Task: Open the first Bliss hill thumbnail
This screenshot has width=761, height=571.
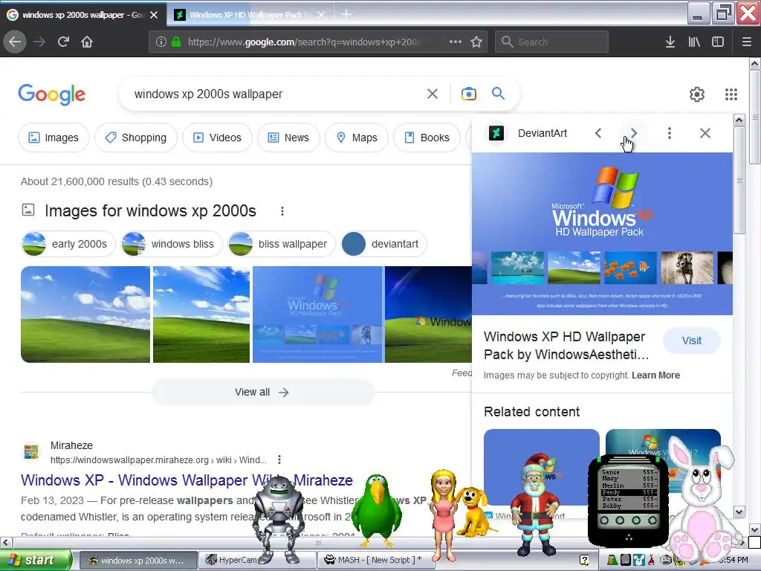Action: 85,314
